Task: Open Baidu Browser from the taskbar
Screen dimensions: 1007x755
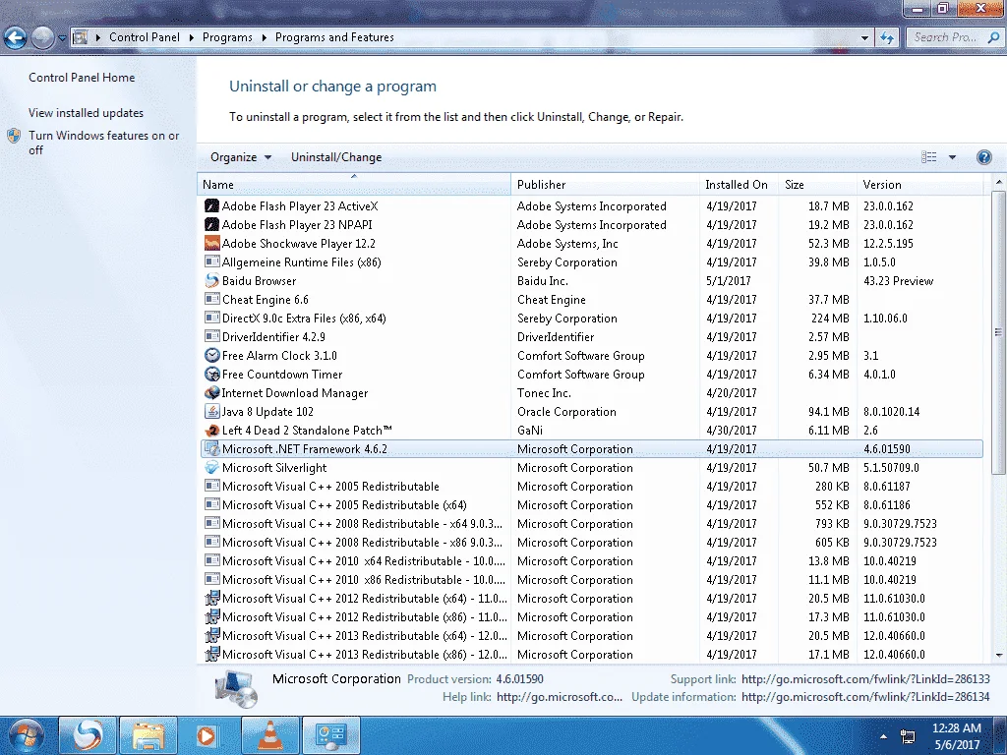Action: pyautogui.click(x=88, y=735)
